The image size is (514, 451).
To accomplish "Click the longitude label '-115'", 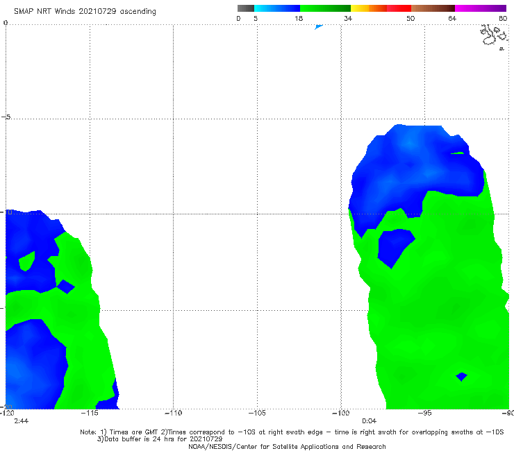I will point(90,413).
